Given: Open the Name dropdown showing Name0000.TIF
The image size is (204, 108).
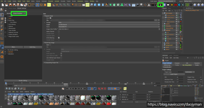Looking at the screenshot, I should tap(109, 27).
